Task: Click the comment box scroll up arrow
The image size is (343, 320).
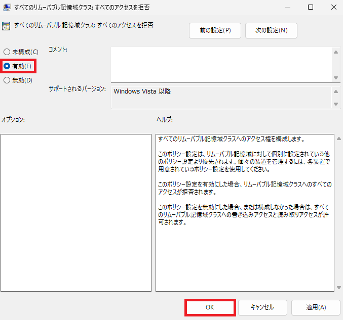Action: [336, 52]
